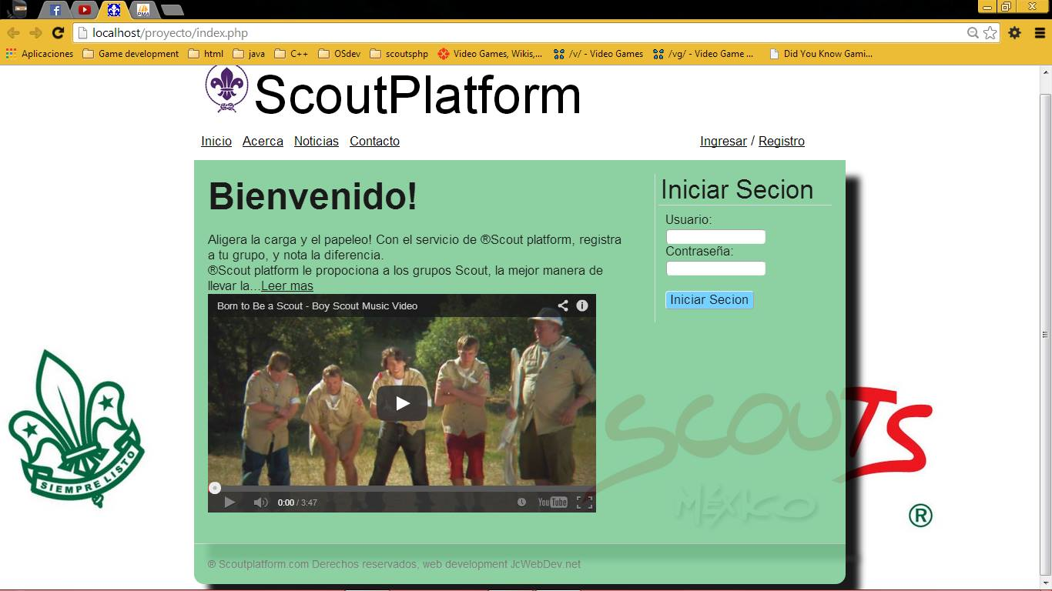Open the OSdev bookmark folder

pyautogui.click(x=340, y=54)
